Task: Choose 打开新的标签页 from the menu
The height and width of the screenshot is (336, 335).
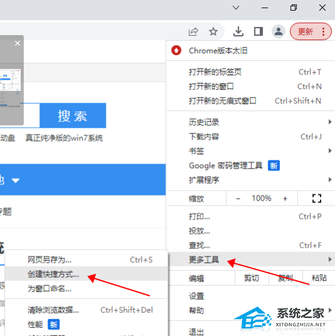Action: (251, 72)
